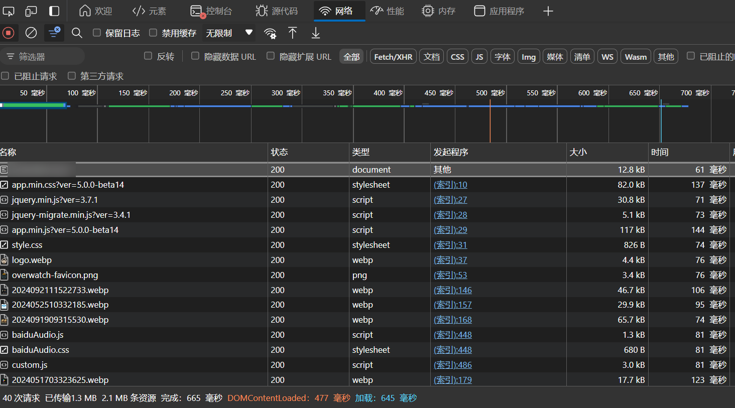The height and width of the screenshot is (408, 735).
Task: Open initiator link (索引):486
Action: click(x=453, y=365)
